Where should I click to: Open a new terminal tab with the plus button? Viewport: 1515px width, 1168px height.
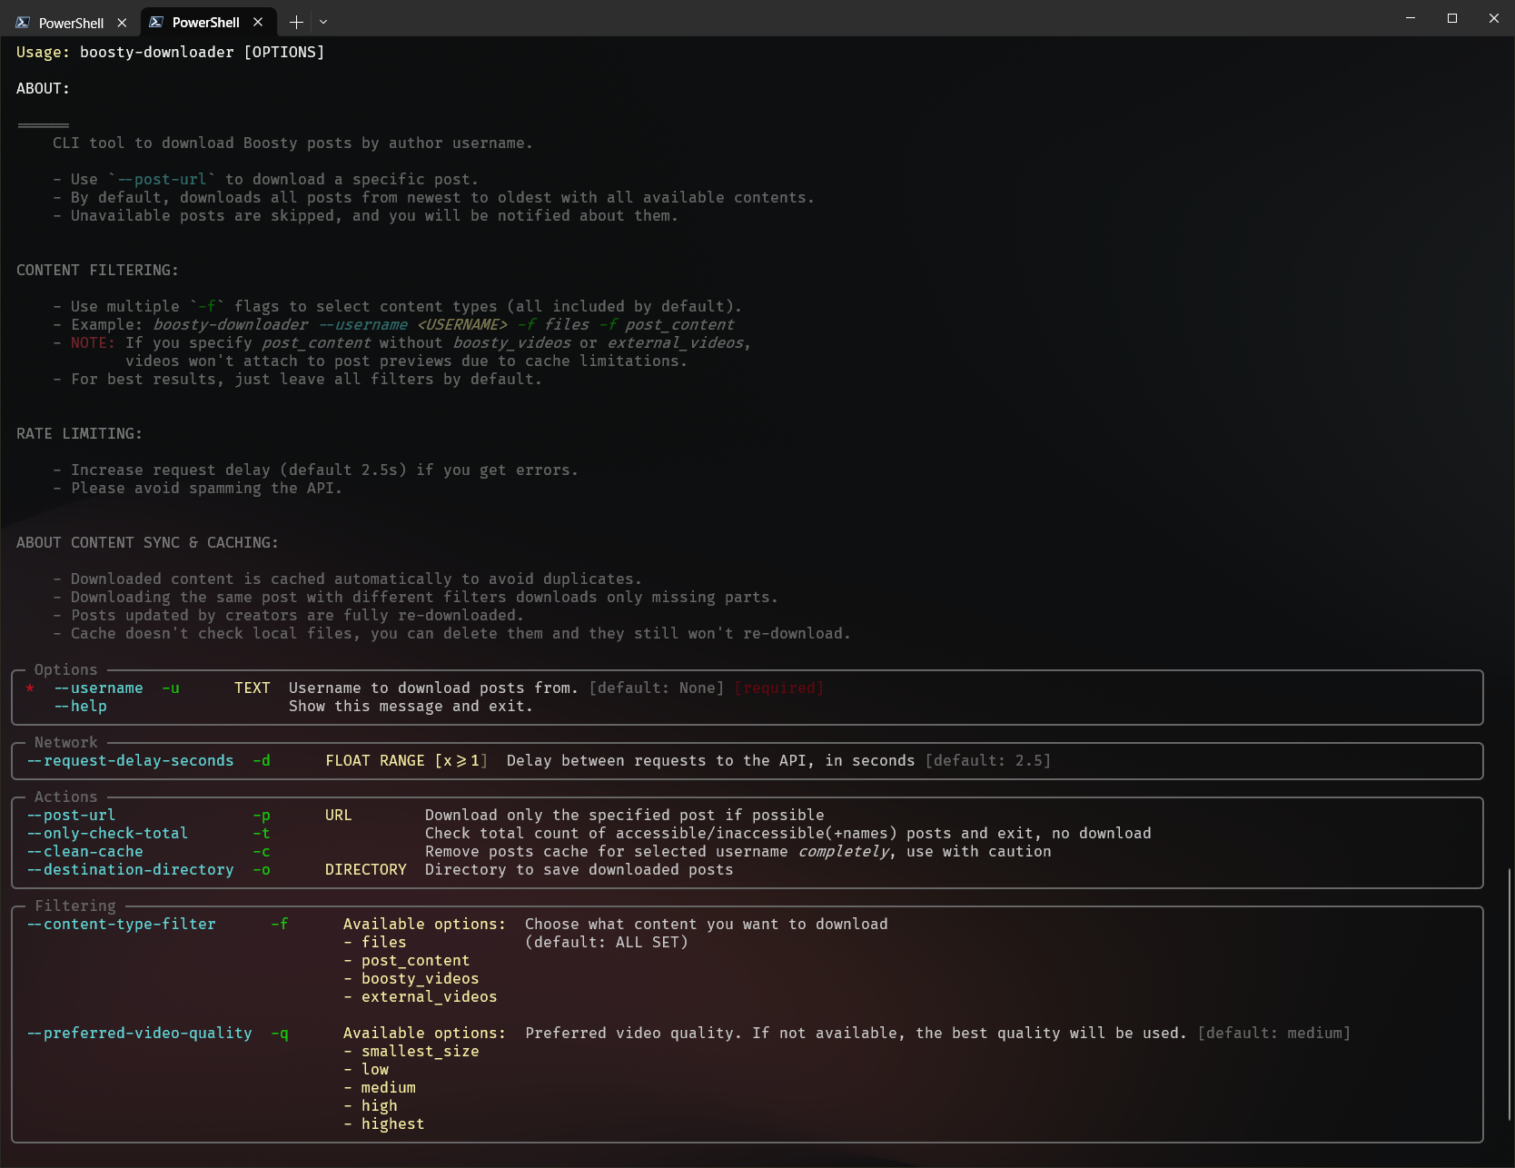pyautogui.click(x=295, y=22)
